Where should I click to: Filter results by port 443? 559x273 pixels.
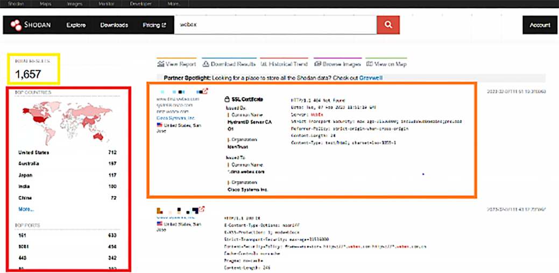click(22, 258)
